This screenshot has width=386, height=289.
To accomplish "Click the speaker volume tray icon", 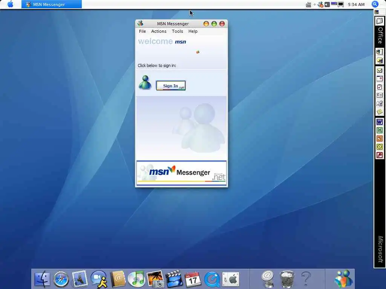I will coord(327,5).
